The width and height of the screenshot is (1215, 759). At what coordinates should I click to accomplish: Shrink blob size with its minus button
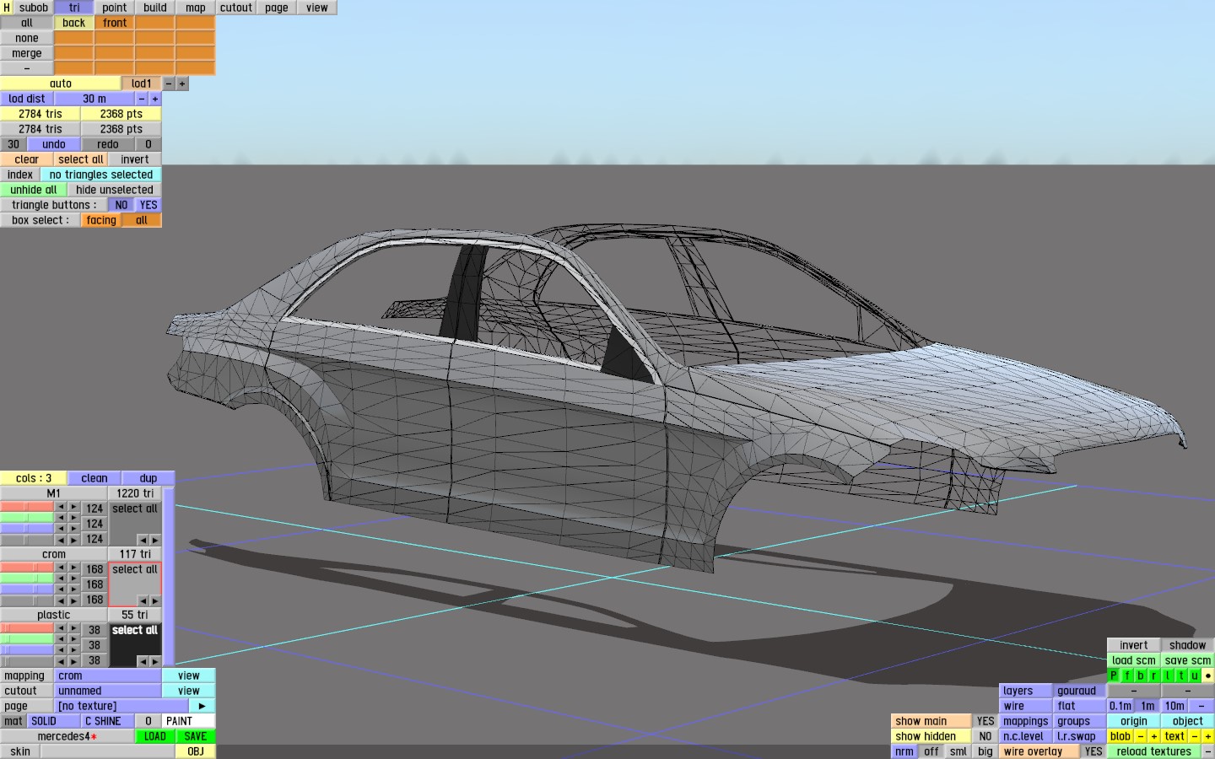click(x=1141, y=736)
